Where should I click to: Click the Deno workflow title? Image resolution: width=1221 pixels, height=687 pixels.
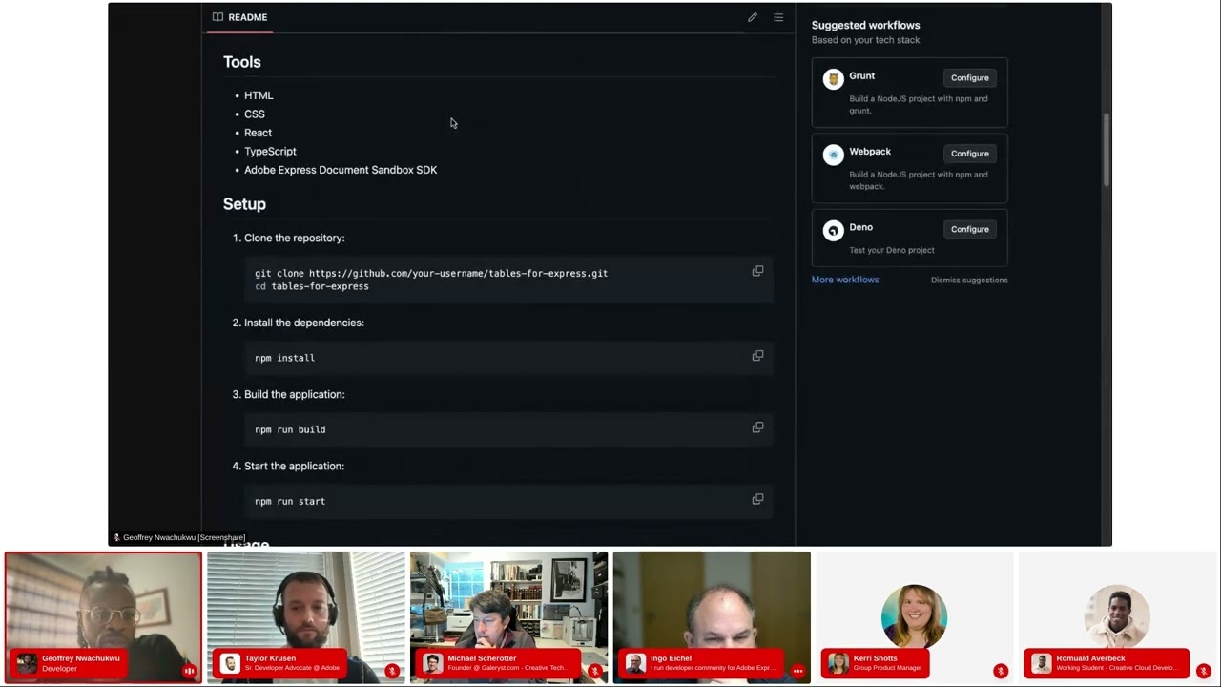tap(861, 227)
